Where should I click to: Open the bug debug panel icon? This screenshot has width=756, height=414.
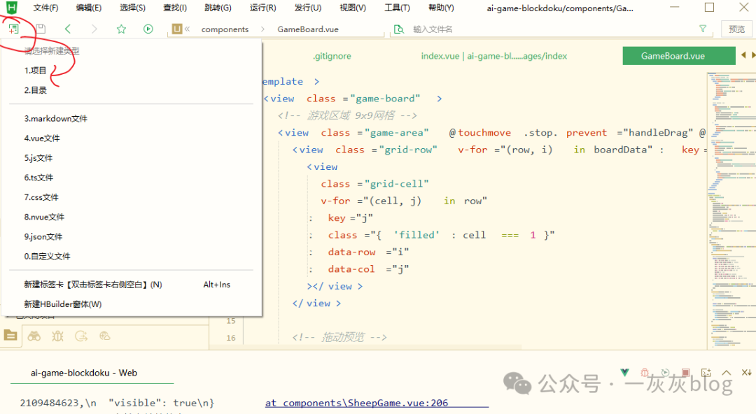57,336
